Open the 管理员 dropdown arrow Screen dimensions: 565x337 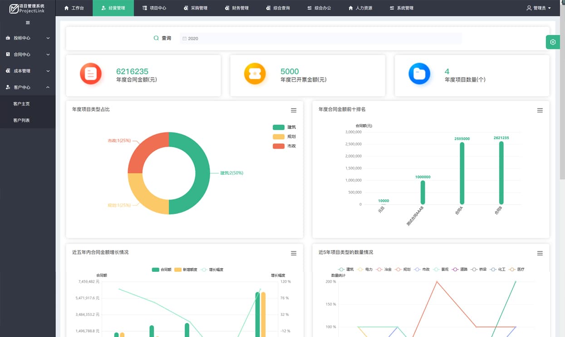click(x=550, y=8)
